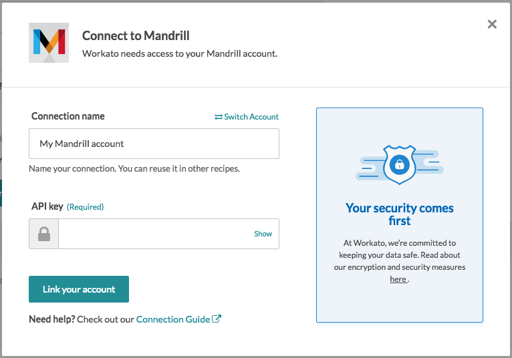This screenshot has width=512, height=358.
Task: Click the Mandrill logo icon
Action: (x=49, y=43)
